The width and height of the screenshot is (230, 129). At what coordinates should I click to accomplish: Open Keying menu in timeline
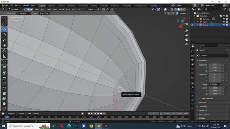pos(22,114)
